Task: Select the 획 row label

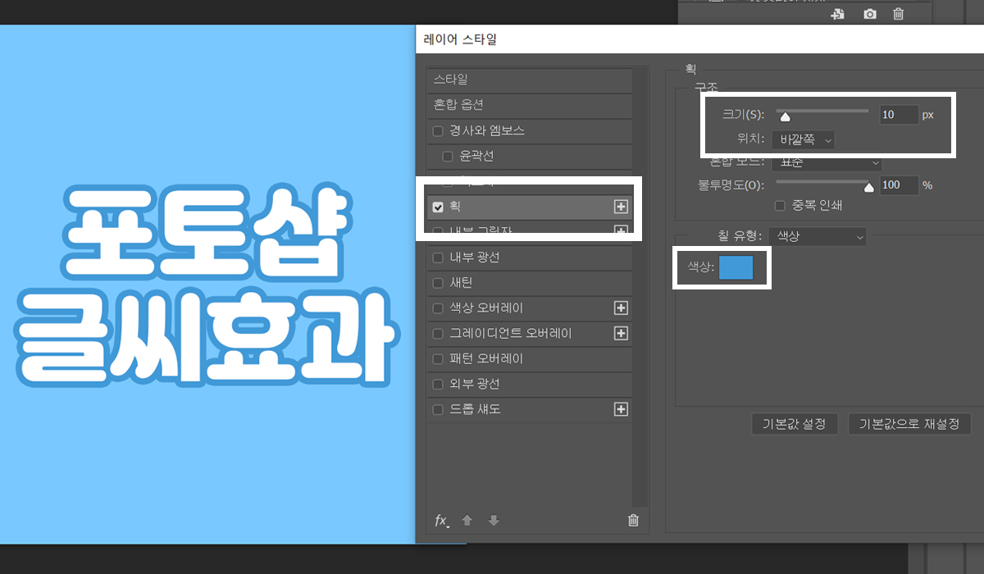Action: point(455,207)
